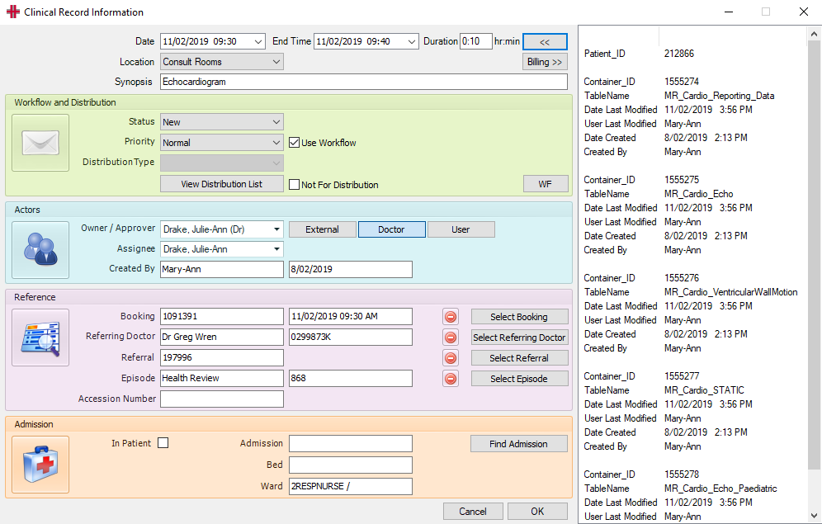This screenshot has width=822, height=524.
Task: Click the created date field 8/02/2019
Action: pyautogui.click(x=350, y=269)
